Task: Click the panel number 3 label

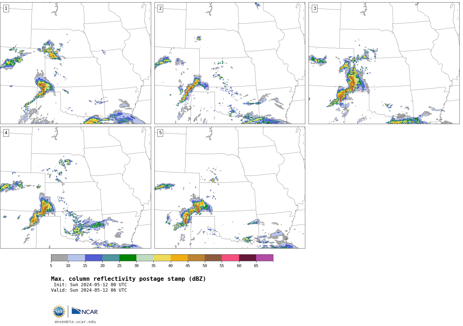Action: [315, 8]
